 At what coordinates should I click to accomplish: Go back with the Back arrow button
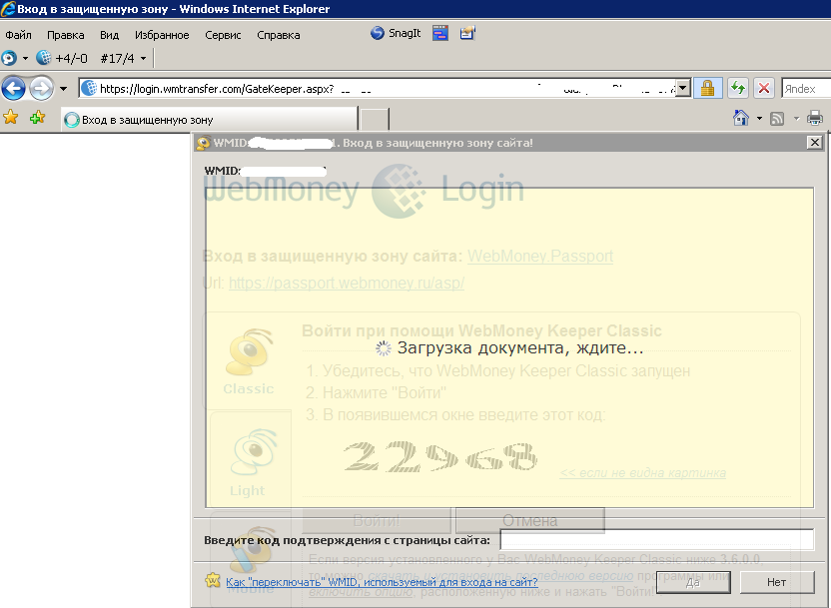13,88
